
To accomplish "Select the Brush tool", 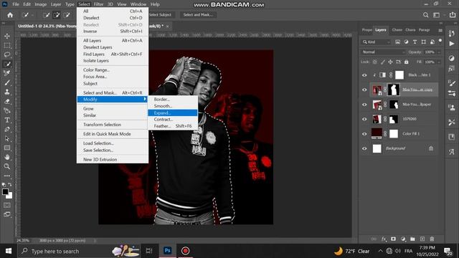I will click(x=7, y=83).
